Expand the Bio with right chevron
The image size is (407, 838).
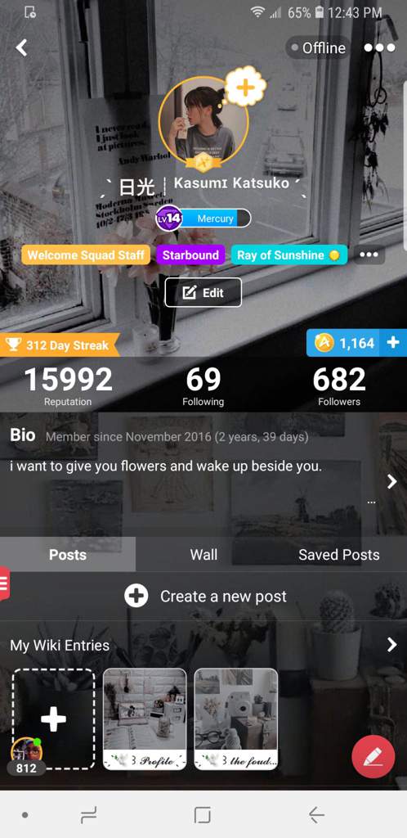click(x=392, y=481)
